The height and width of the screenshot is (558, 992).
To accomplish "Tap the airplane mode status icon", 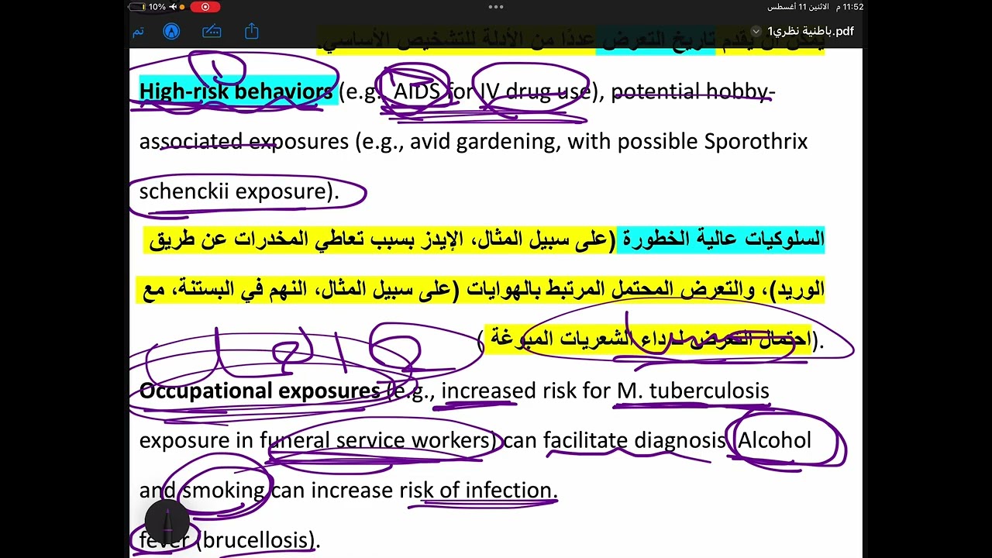I will coord(172,7).
